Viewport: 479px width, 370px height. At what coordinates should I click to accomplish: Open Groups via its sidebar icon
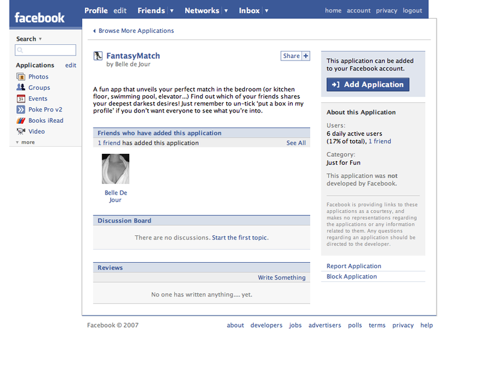coord(21,87)
